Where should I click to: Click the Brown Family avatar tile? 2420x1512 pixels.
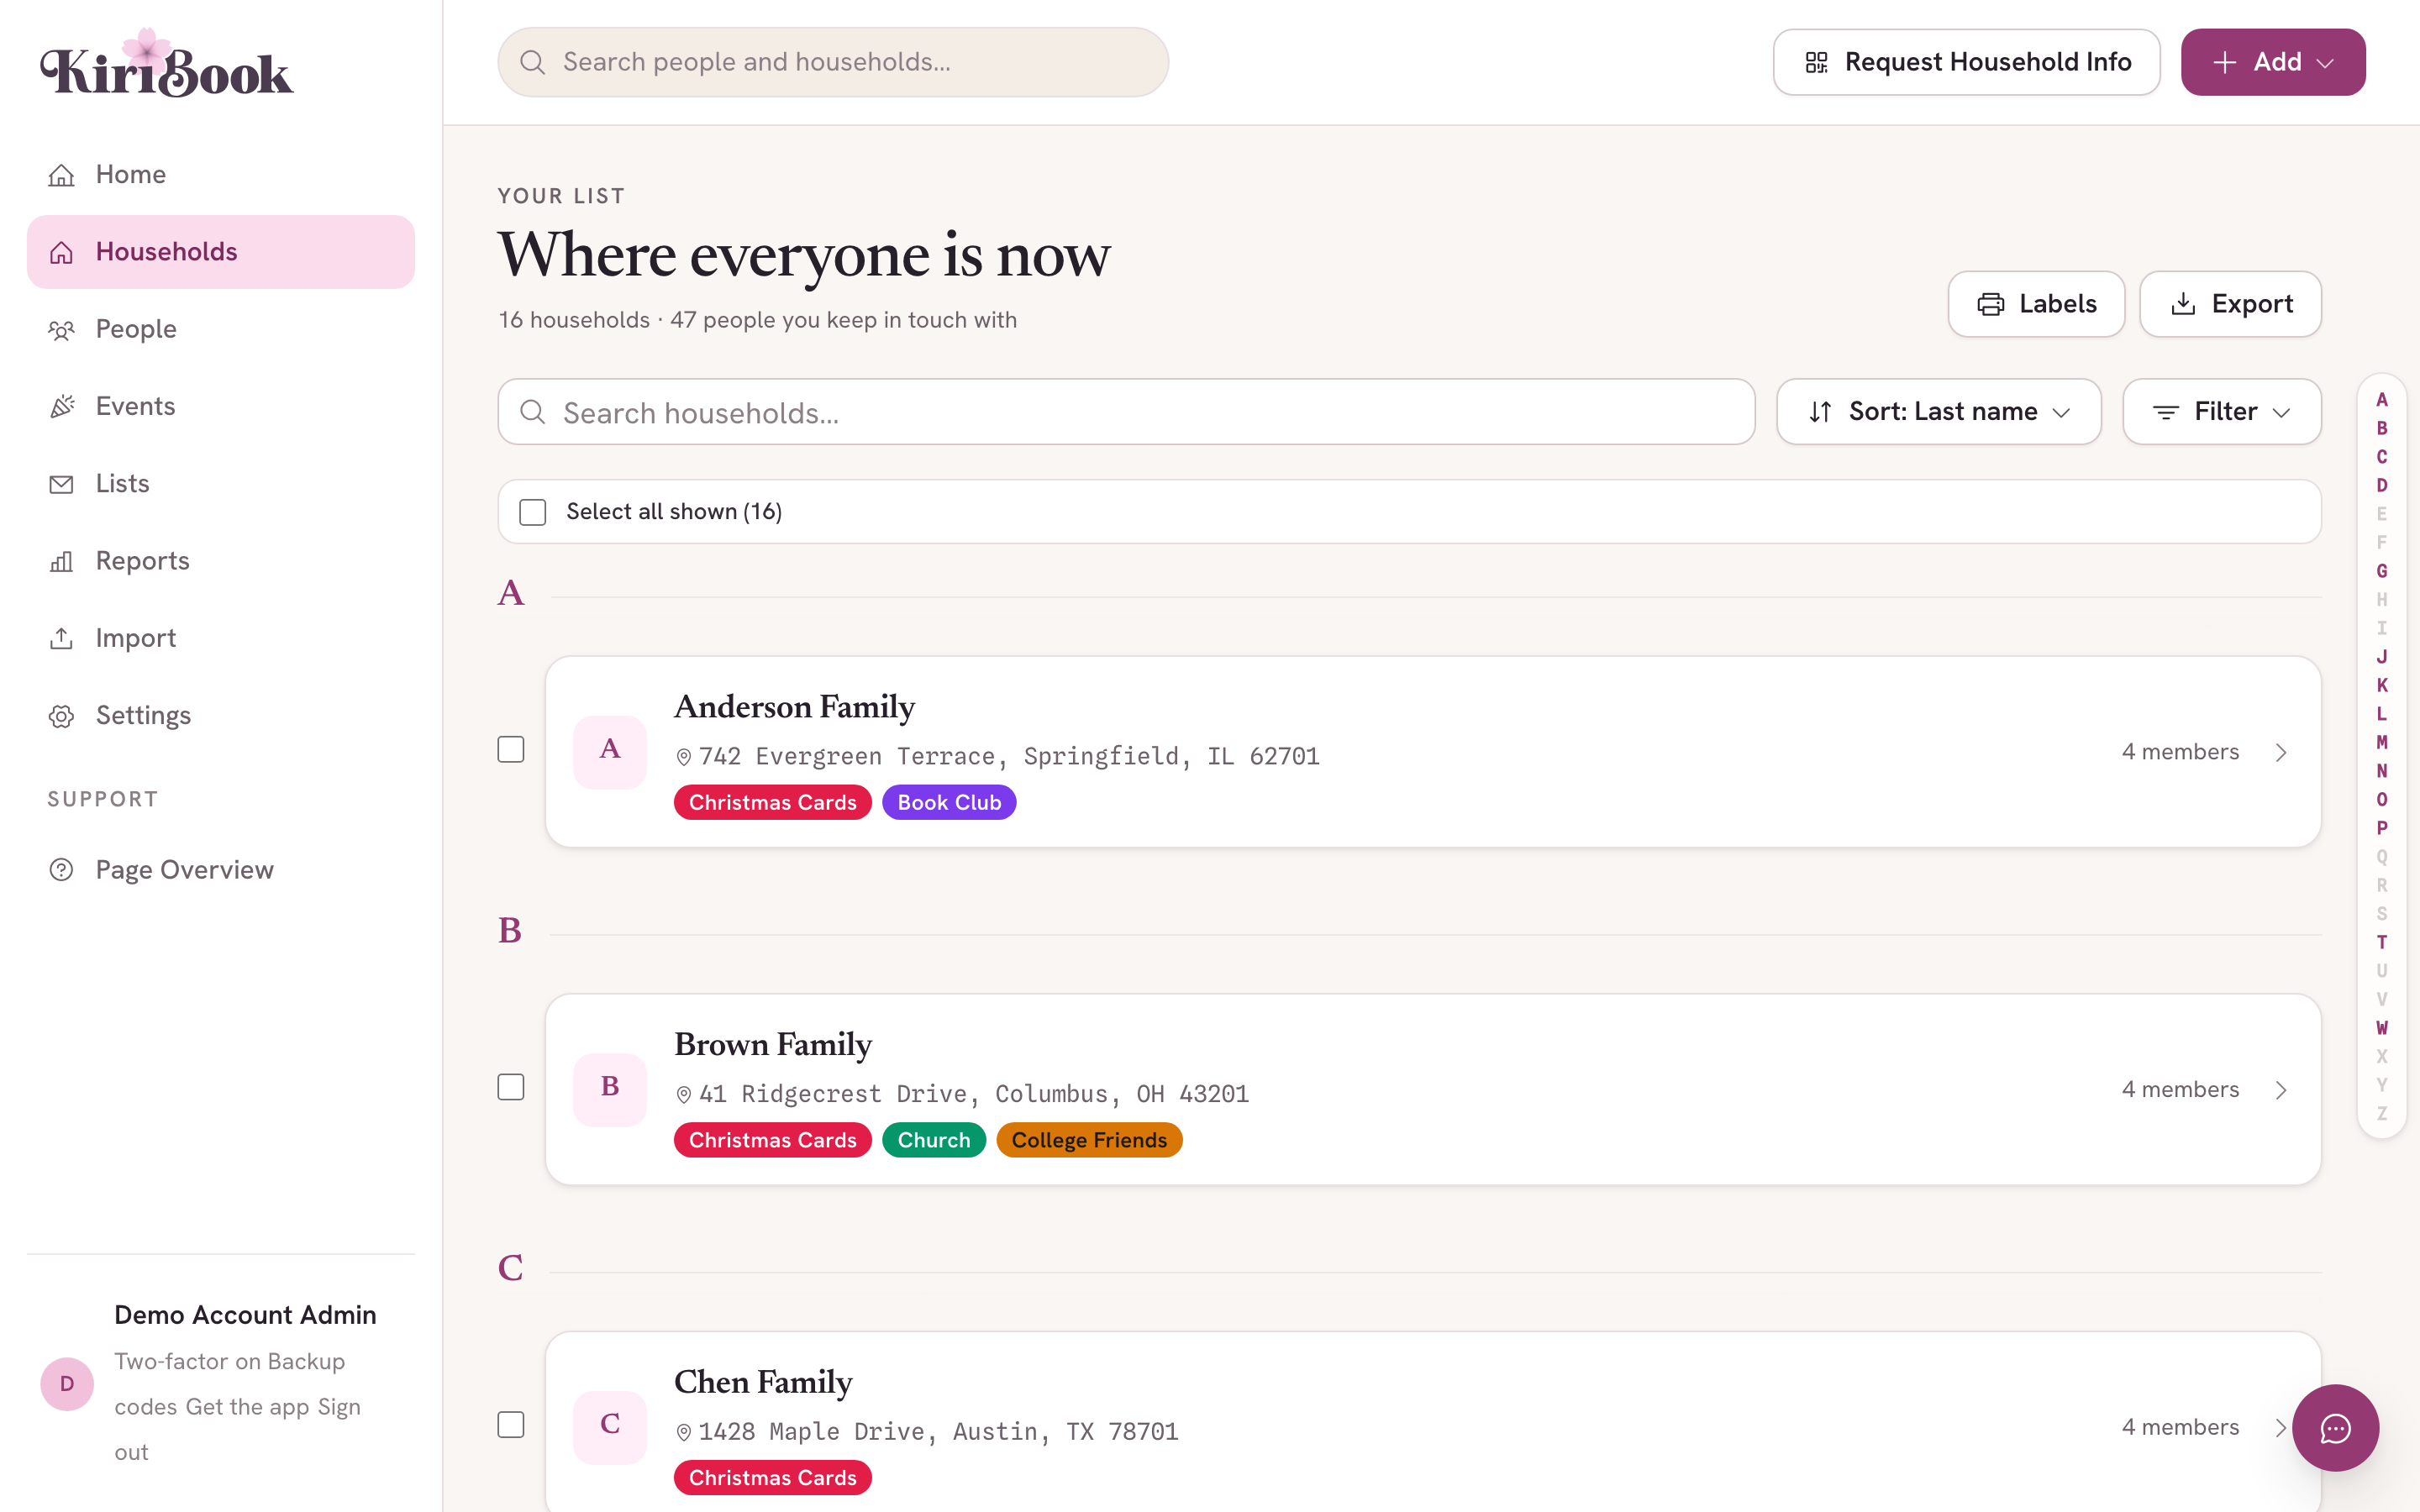tap(610, 1089)
